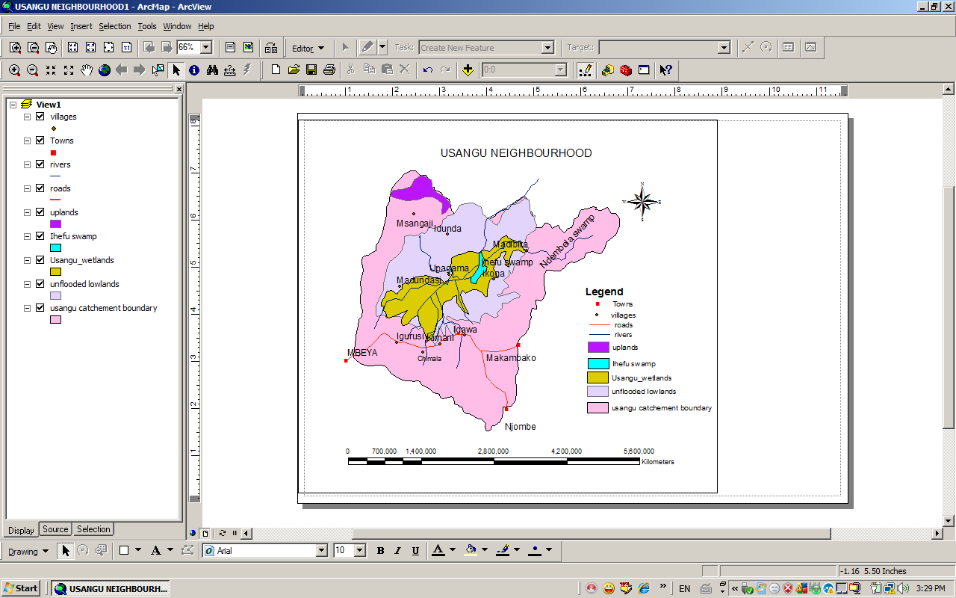Activate the Identify info tool
956x598 pixels.
click(x=194, y=70)
